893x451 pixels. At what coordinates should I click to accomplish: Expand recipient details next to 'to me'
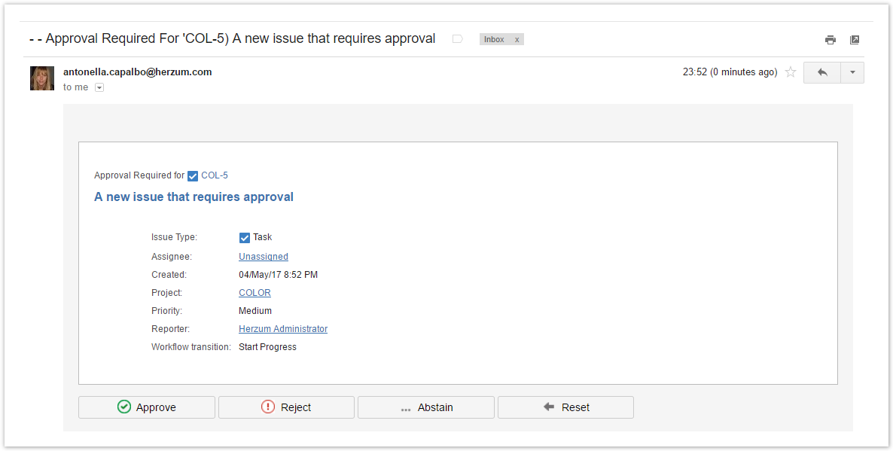tap(99, 87)
